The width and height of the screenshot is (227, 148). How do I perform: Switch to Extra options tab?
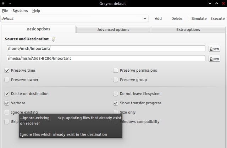[188, 29]
